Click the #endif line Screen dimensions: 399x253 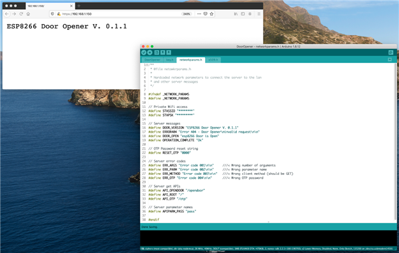(154, 220)
